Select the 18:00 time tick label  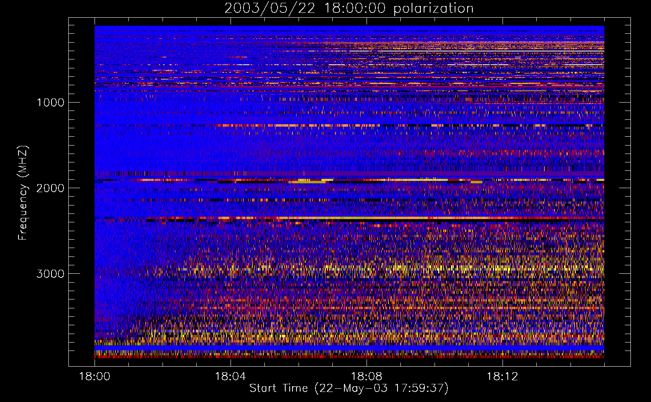95,377
